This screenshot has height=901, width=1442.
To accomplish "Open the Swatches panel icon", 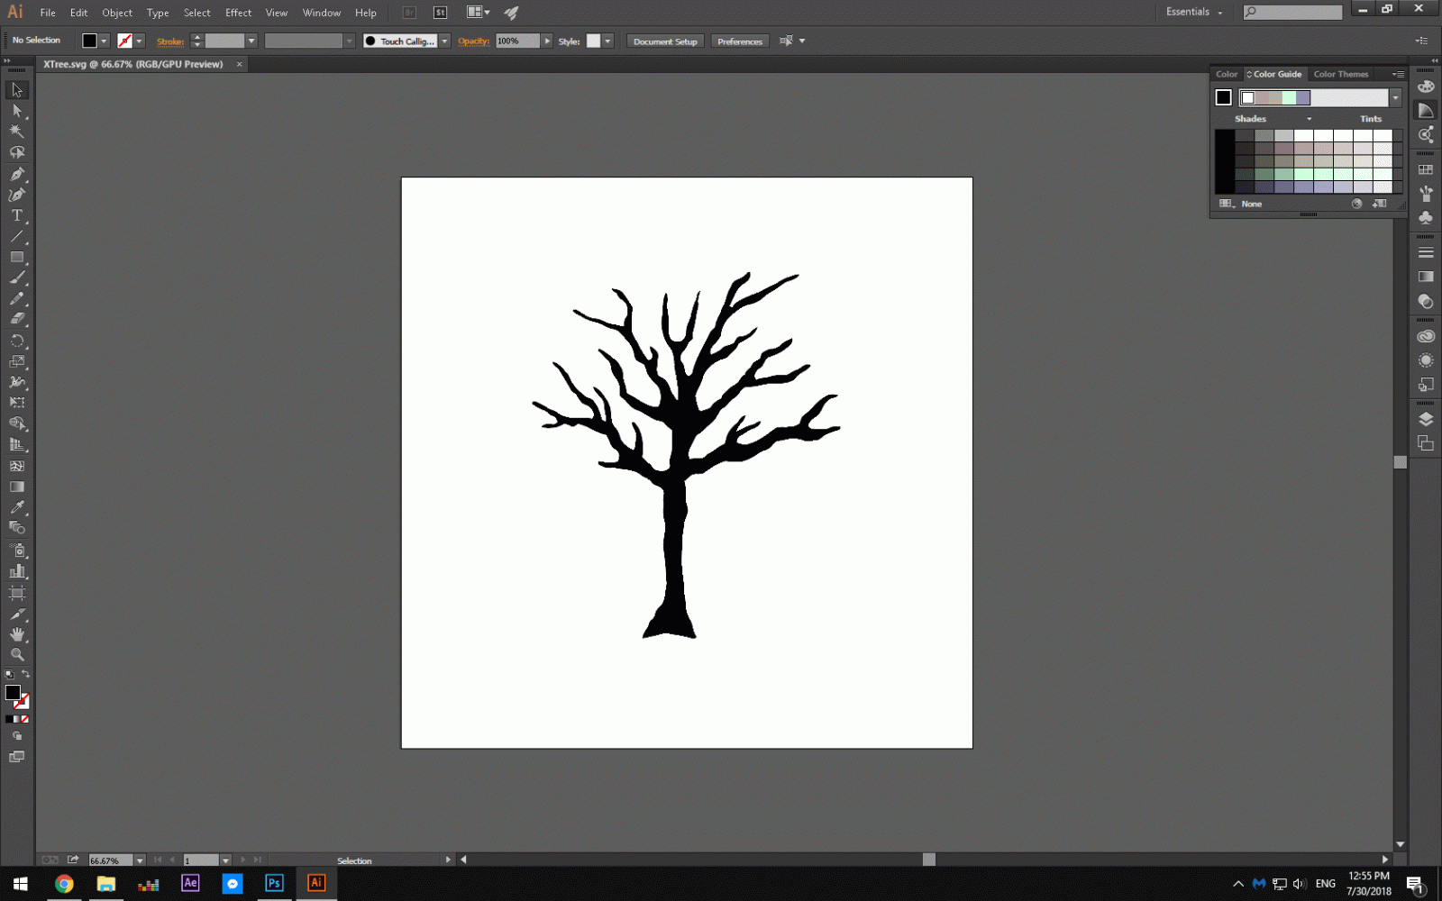I will click(x=1427, y=169).
